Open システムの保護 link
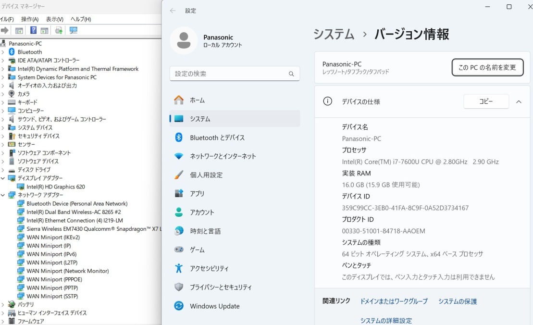This screenshot has height=325, width=533. [x=458, y=301]
